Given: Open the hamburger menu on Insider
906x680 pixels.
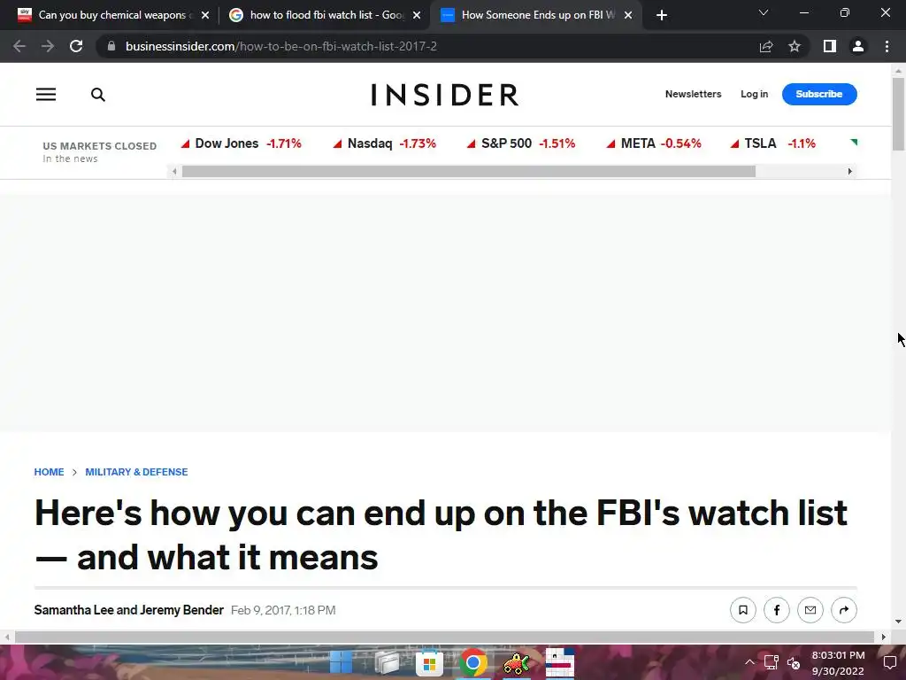Looking at the screenshot, I should (46, 94).
